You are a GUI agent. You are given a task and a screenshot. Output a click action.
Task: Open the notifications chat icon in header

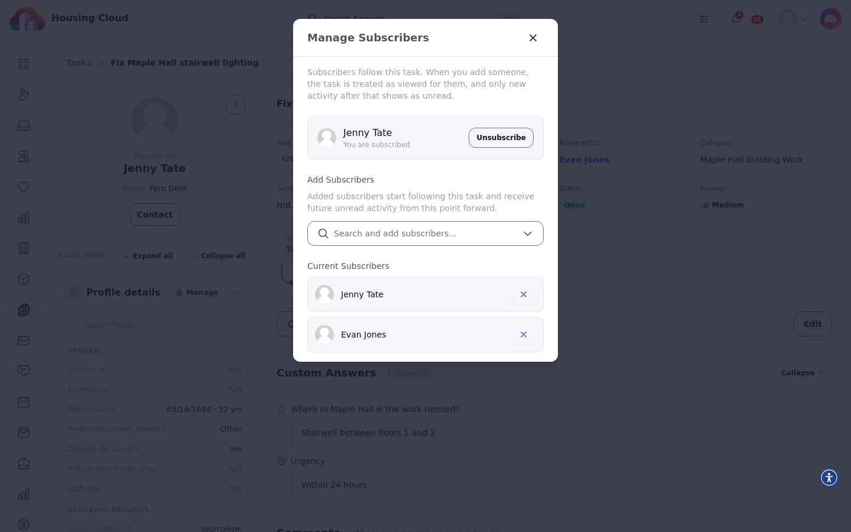click(736, 19)
